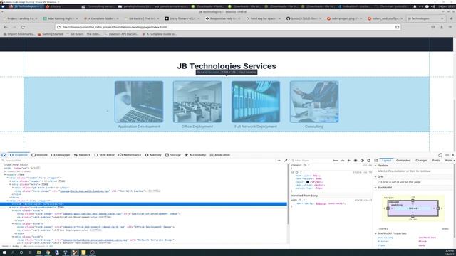
Task: Collapse the Box Model section
Action: 375,188
